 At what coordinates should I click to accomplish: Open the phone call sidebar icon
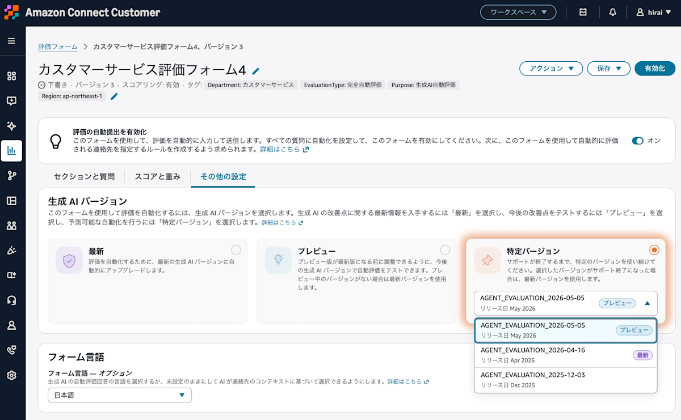[x=11, y=350]
